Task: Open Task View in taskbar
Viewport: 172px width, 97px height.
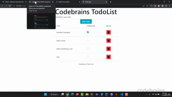Action: click(x=62, y=94)
